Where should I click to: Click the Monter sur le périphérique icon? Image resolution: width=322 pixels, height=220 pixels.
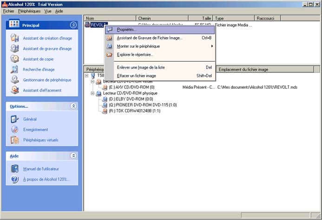[x=110, y=46]
